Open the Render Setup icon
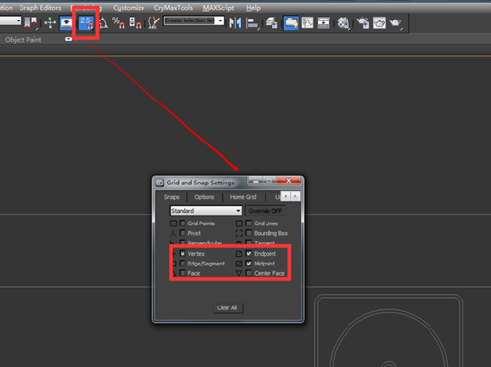Screen dimensions: 491x367 (363, 22)
